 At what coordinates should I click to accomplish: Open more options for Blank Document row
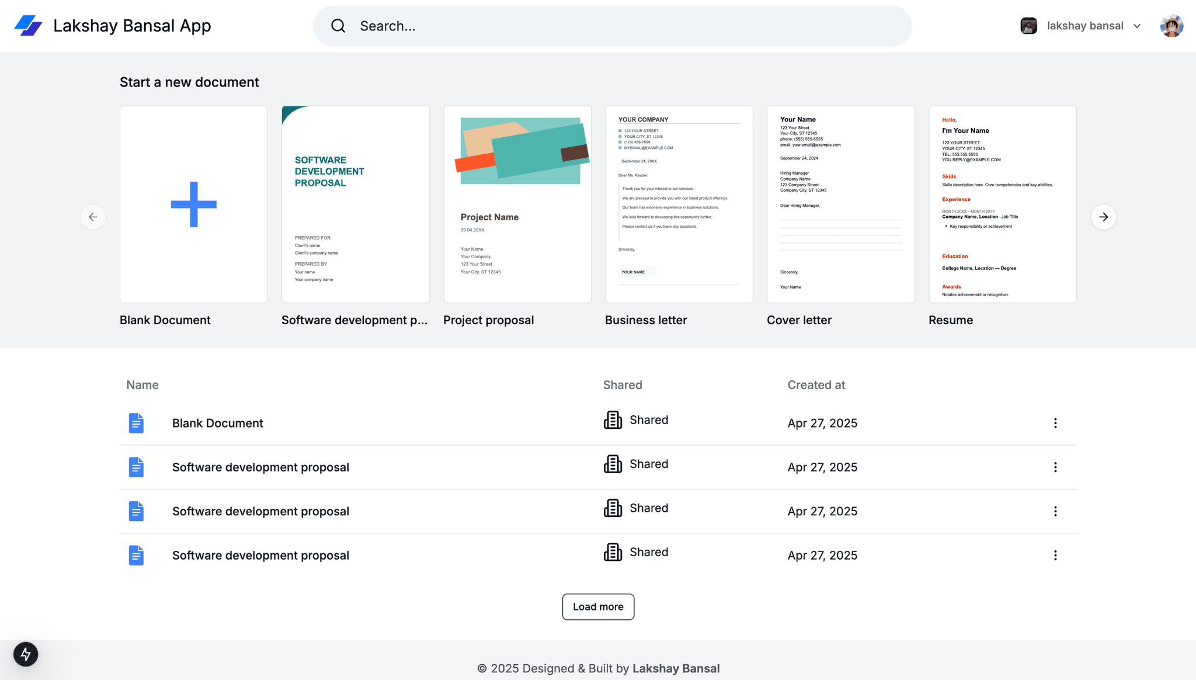tap(1055, 423)
